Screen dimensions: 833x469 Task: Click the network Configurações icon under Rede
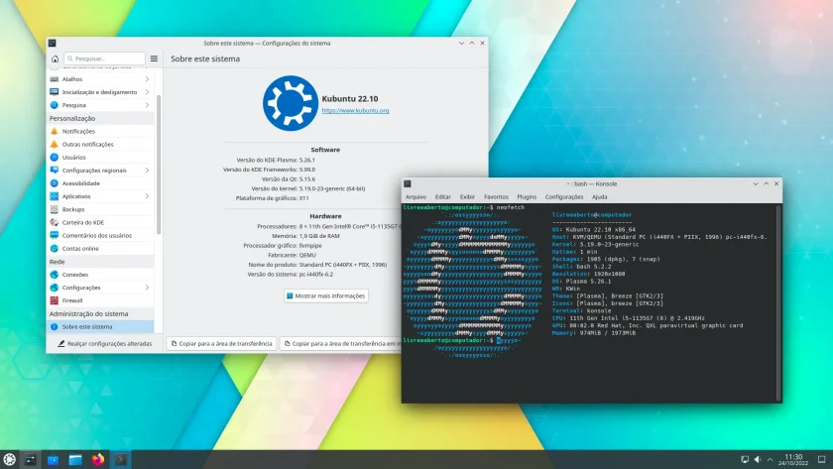click(x=55, y=288)
